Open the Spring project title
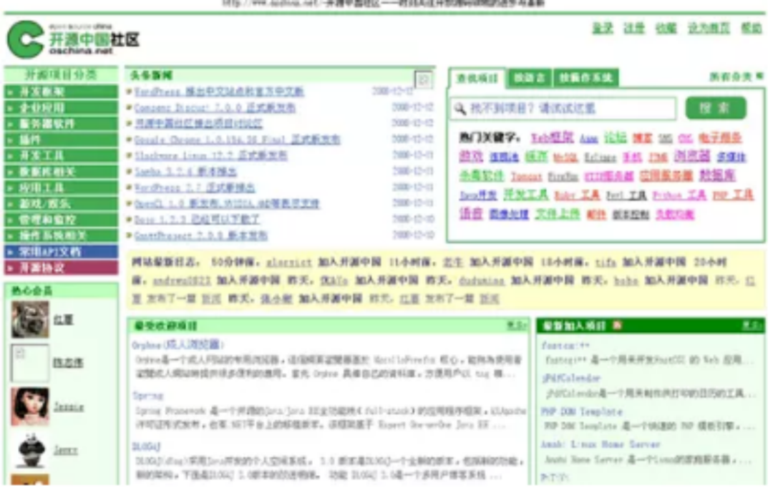 click(x=148, y=396)
